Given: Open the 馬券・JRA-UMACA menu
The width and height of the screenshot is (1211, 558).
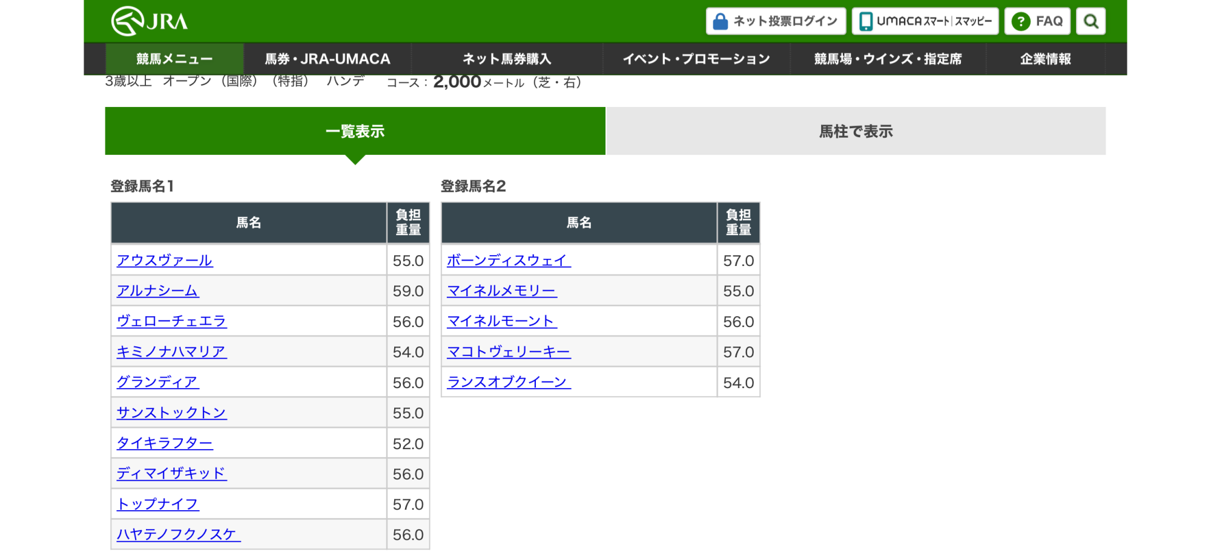Looking at the screenshot, I should (328, 59).
